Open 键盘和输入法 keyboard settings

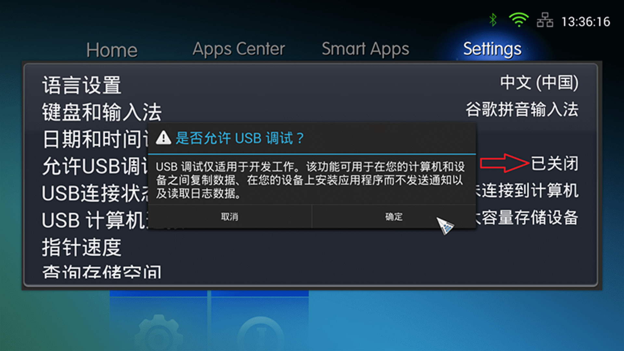point(102,112)
